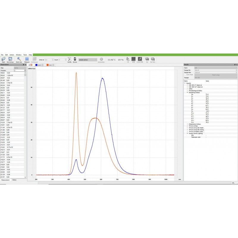Screen dimensions: 238x238
Task: Collapse the Rendering Indices tree node
Action: coord(187,92)
